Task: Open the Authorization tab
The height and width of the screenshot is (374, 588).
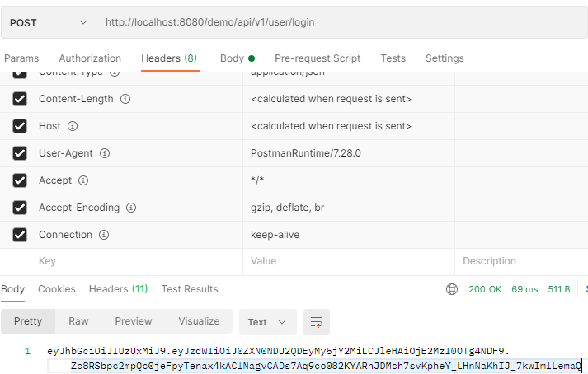Action: tap(90, 58)
